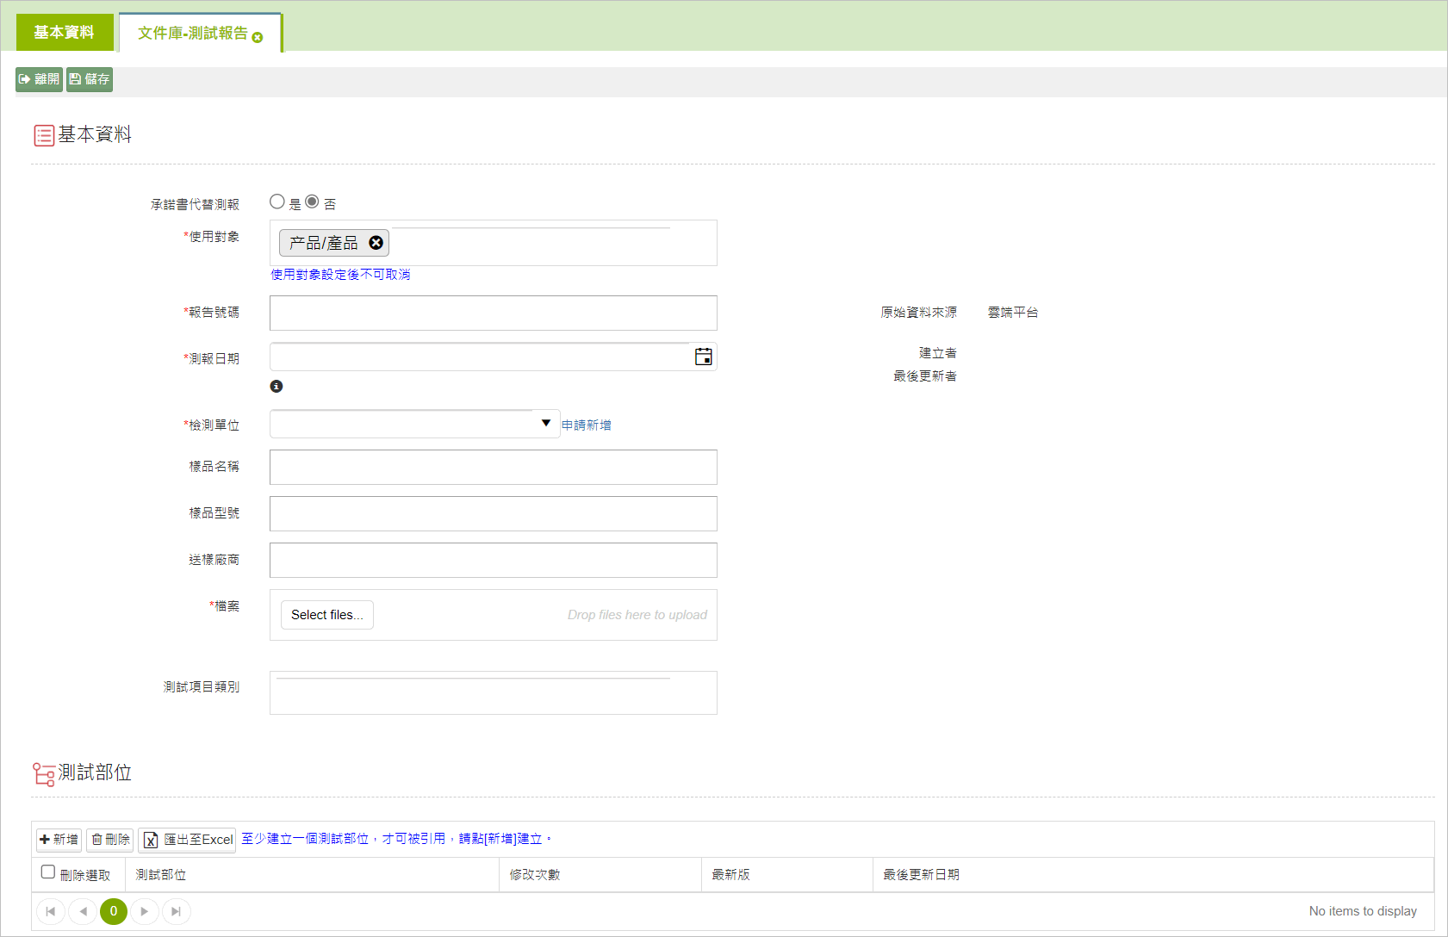Go to the last page in pager
This screenshot has height=937, width=1448.
click(x=176, y=911)
